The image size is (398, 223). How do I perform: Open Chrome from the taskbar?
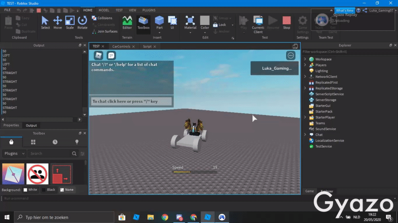pos(165,217)
